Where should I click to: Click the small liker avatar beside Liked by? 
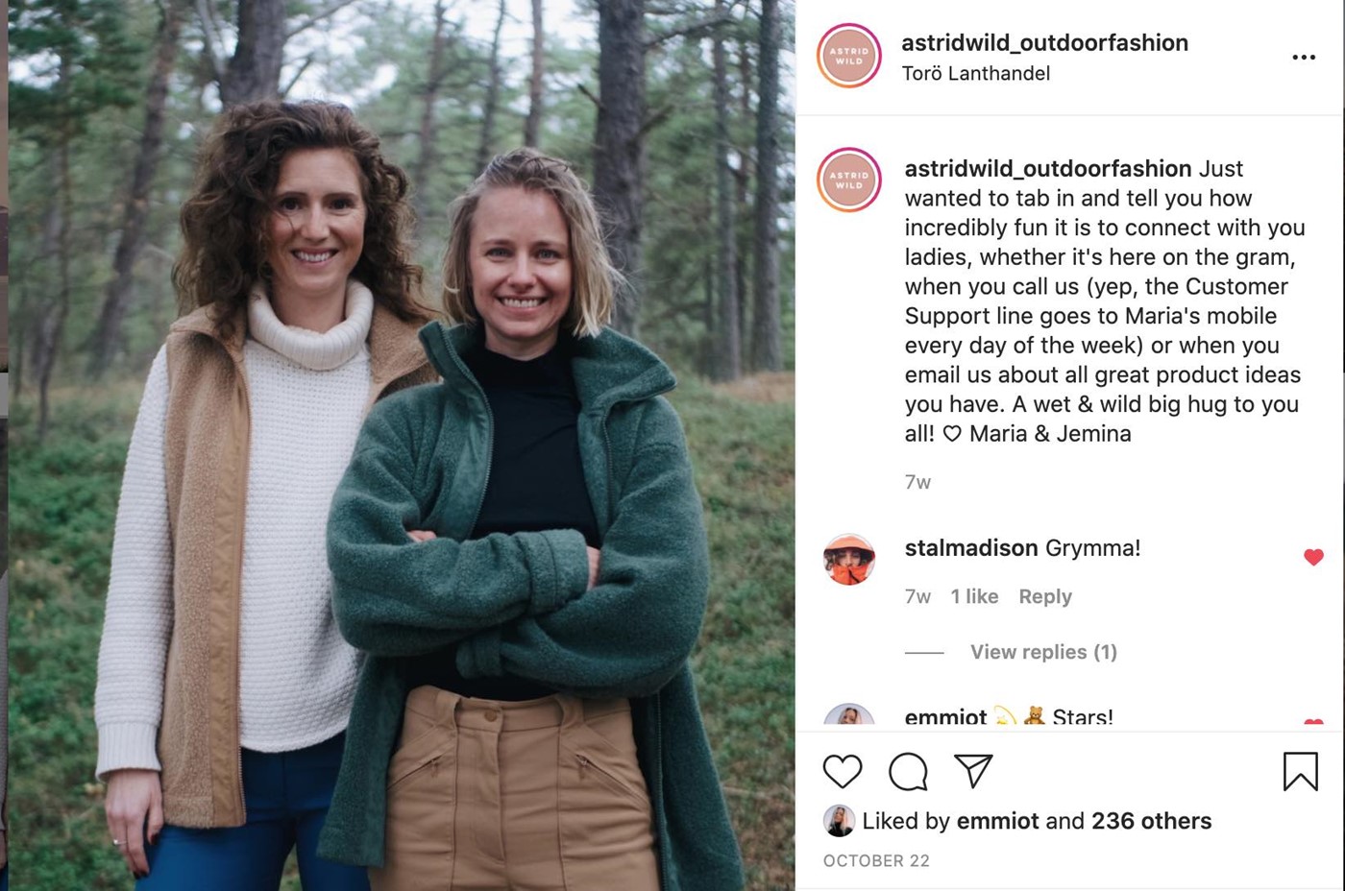point(839,821)
